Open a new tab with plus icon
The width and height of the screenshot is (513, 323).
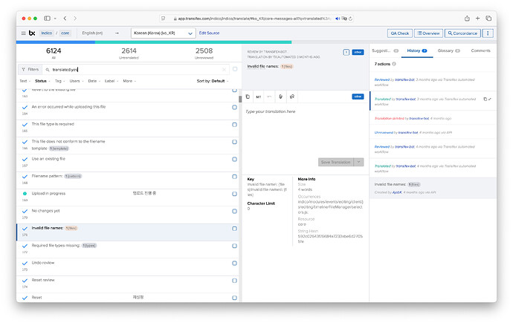[x=477, y=19]
